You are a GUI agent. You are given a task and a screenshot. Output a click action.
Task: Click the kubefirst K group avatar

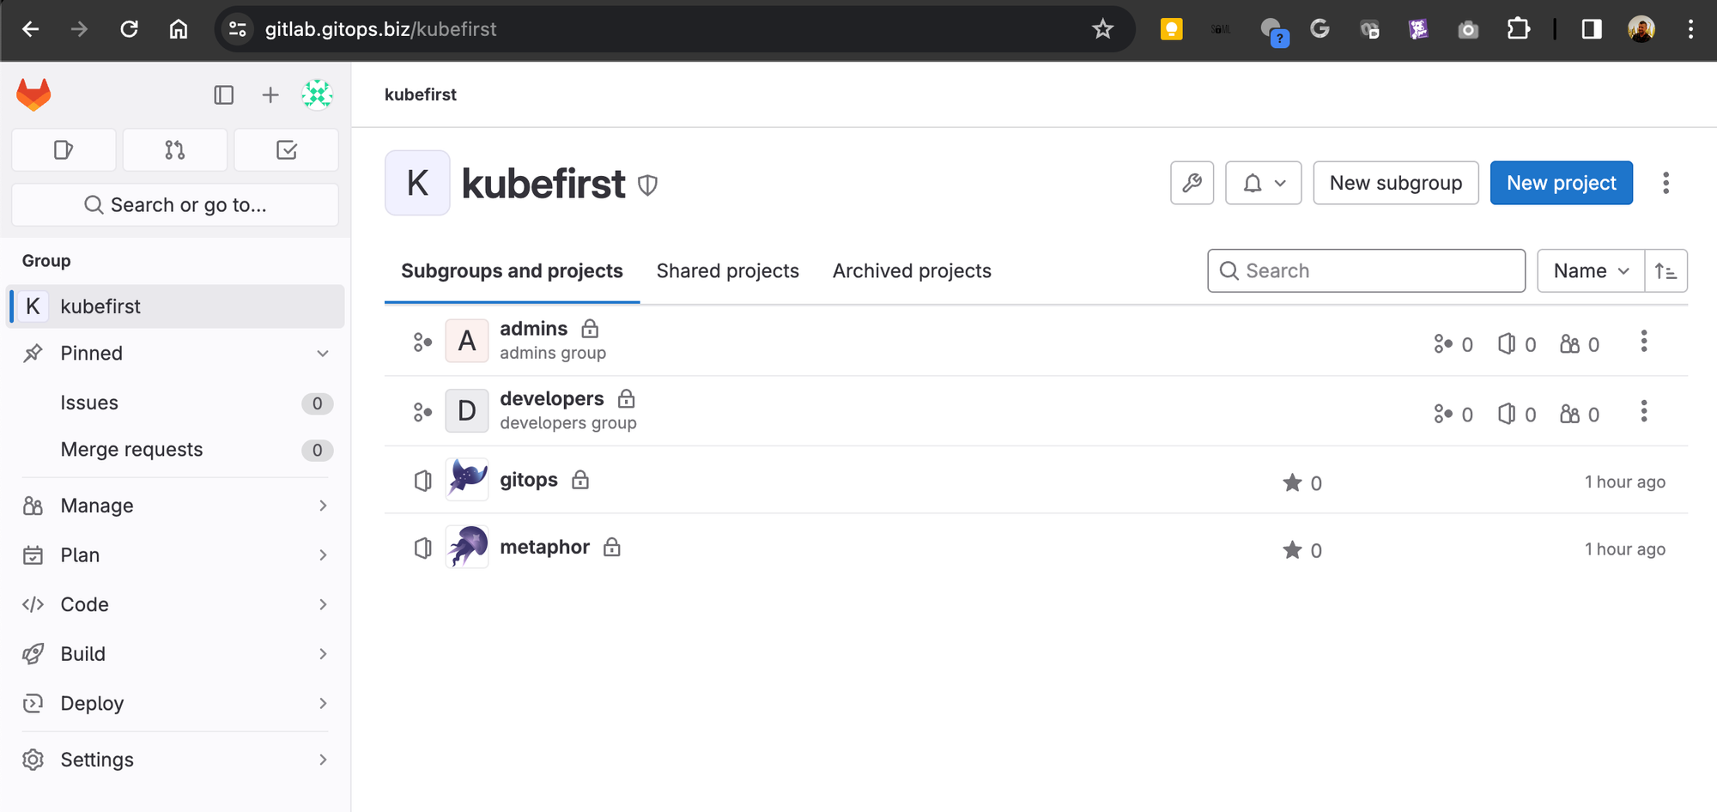click(417, 183)
